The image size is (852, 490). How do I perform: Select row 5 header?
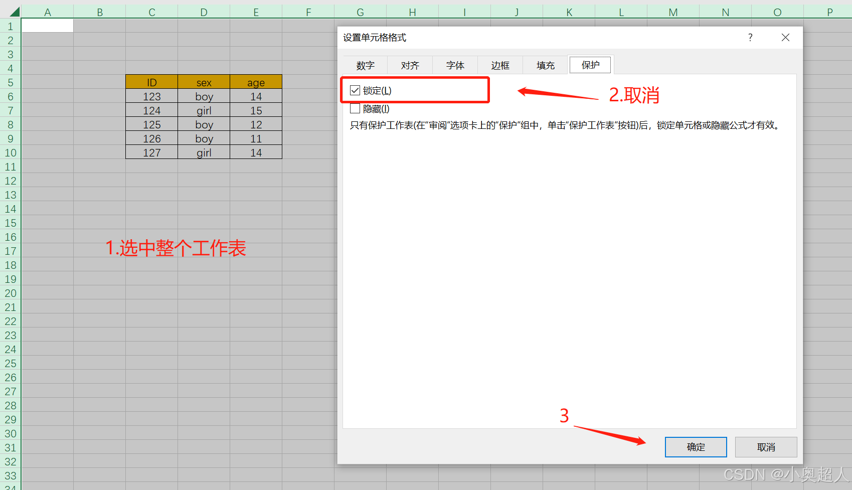pos(11,82)
